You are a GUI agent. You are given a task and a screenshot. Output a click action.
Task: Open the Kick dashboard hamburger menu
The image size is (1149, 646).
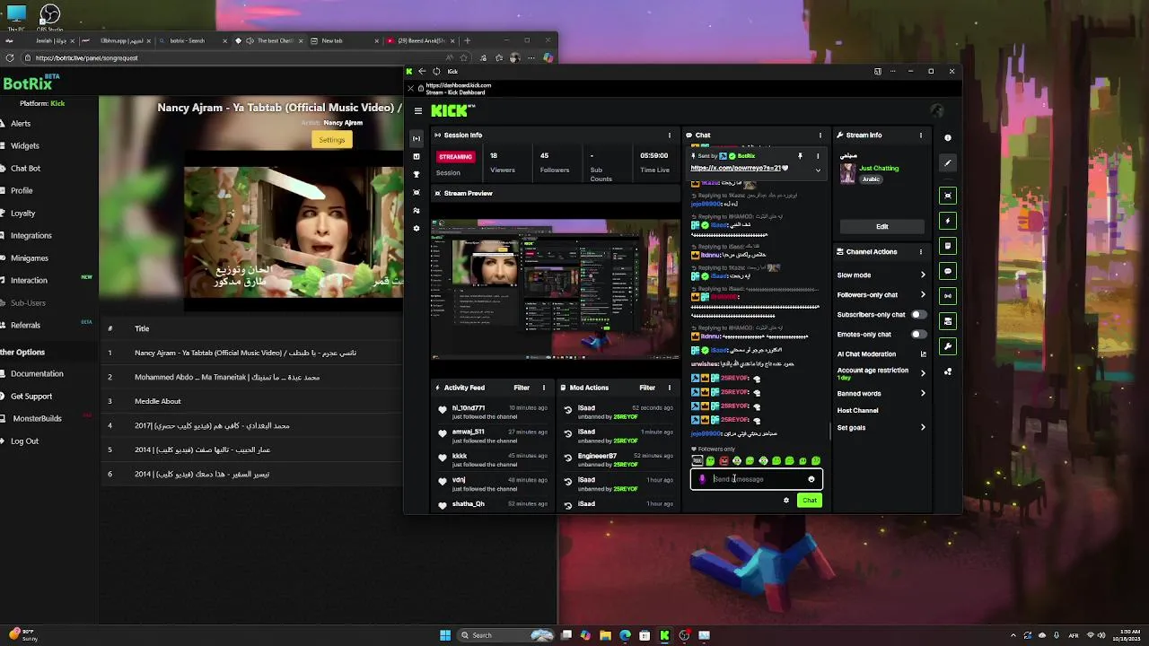[418, 111]
